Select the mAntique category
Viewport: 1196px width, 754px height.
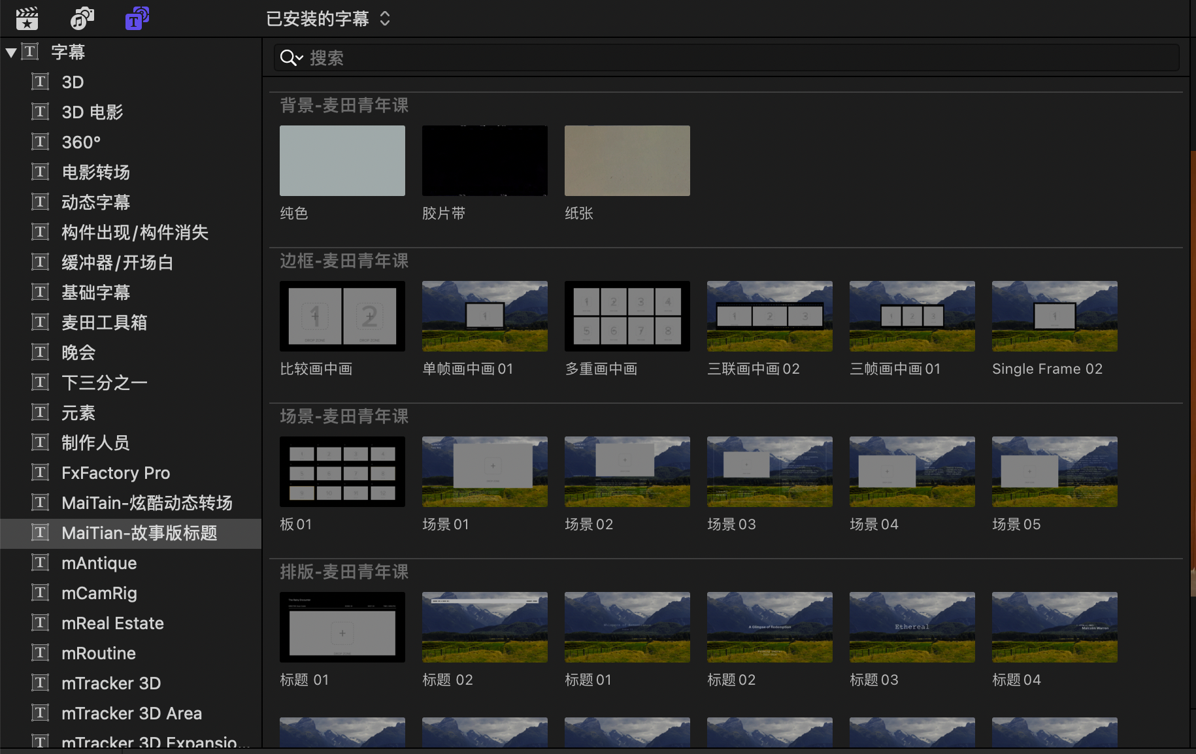131,563
